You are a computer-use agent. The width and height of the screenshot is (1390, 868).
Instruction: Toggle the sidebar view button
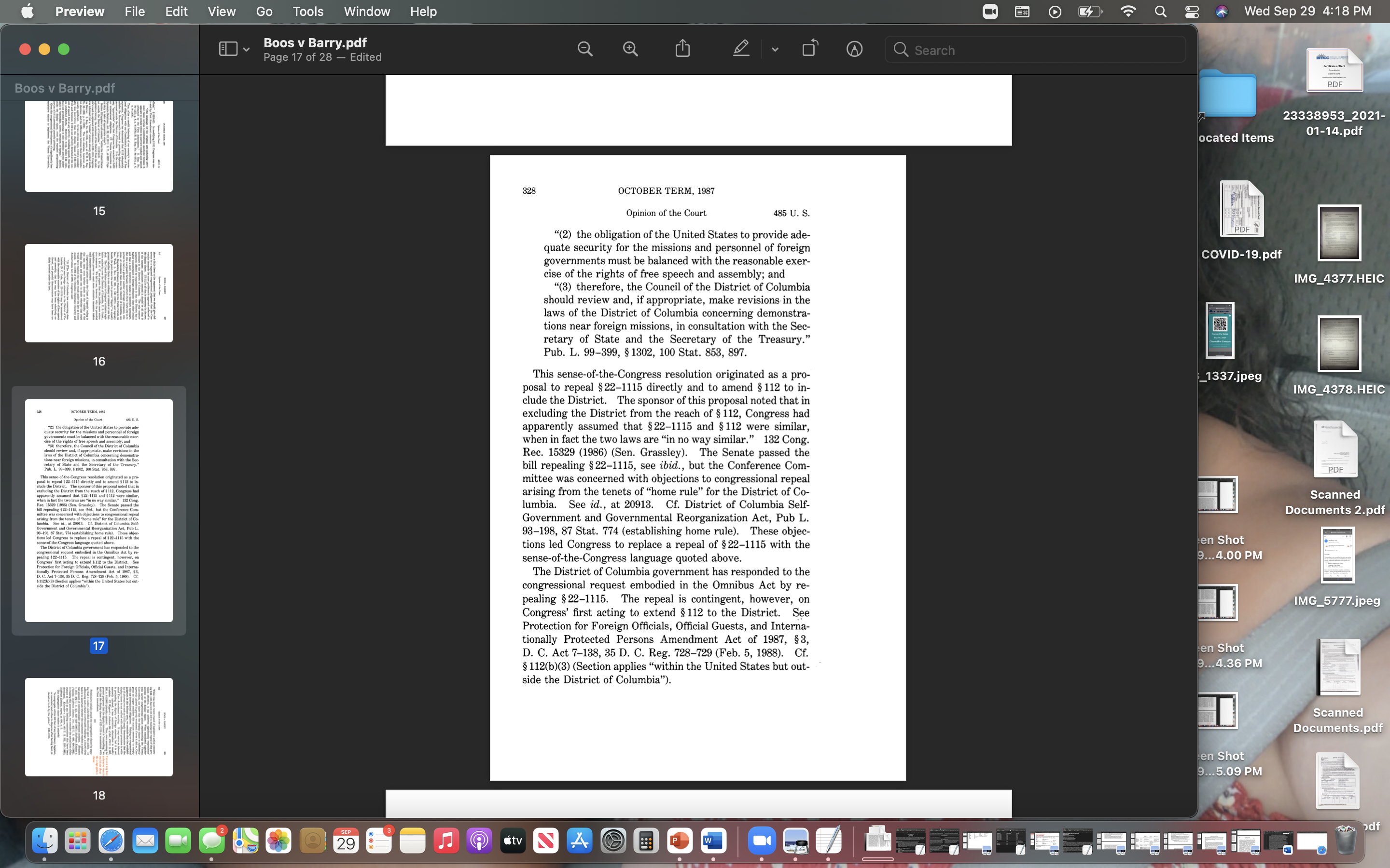228,49
